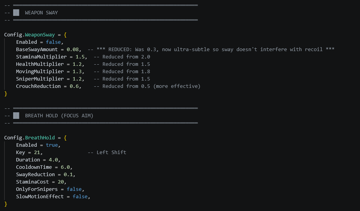Click the opening brace of Config.WeaponSway
The image size is (360, 211).
pos(65,35)
